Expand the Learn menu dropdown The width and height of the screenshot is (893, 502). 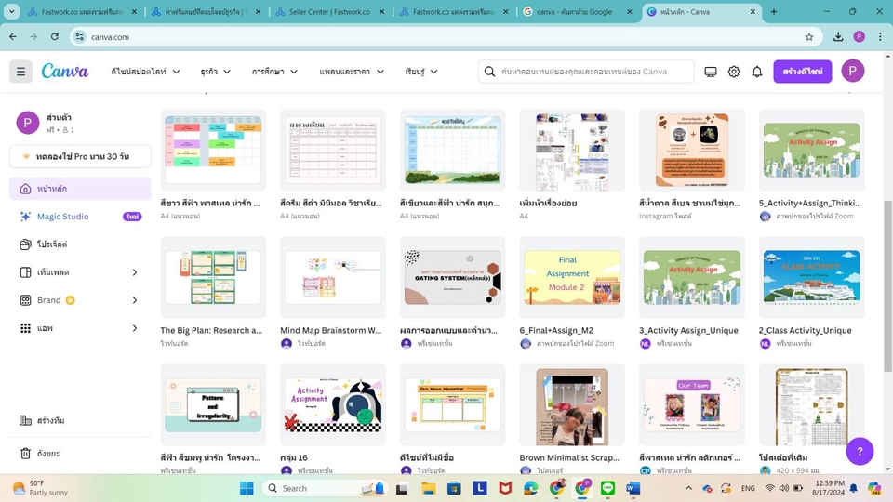click(420, 72)
